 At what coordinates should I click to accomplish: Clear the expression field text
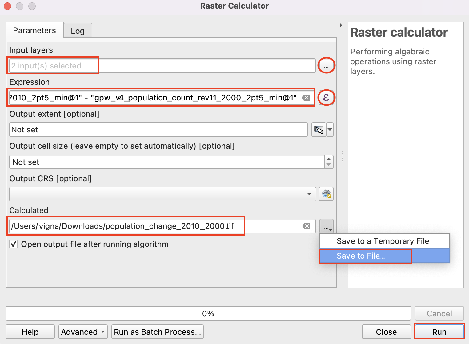point(306,98)
